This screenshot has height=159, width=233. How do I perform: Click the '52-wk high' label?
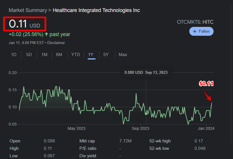(160, 141)
